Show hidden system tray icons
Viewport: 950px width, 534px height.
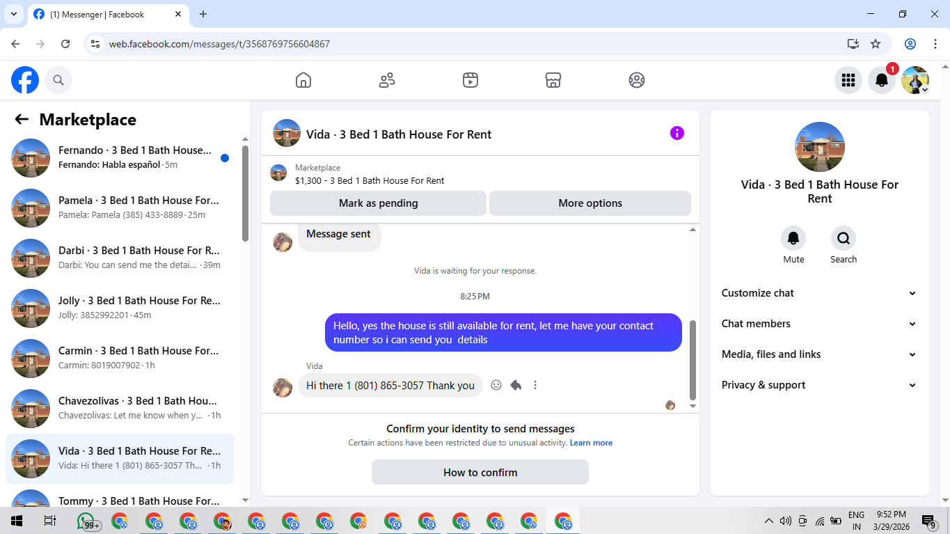click(769, 521)
